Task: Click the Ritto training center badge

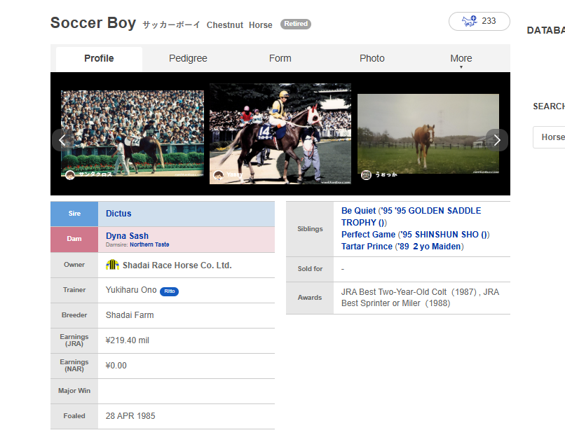Action: click(x=170, y=291)
